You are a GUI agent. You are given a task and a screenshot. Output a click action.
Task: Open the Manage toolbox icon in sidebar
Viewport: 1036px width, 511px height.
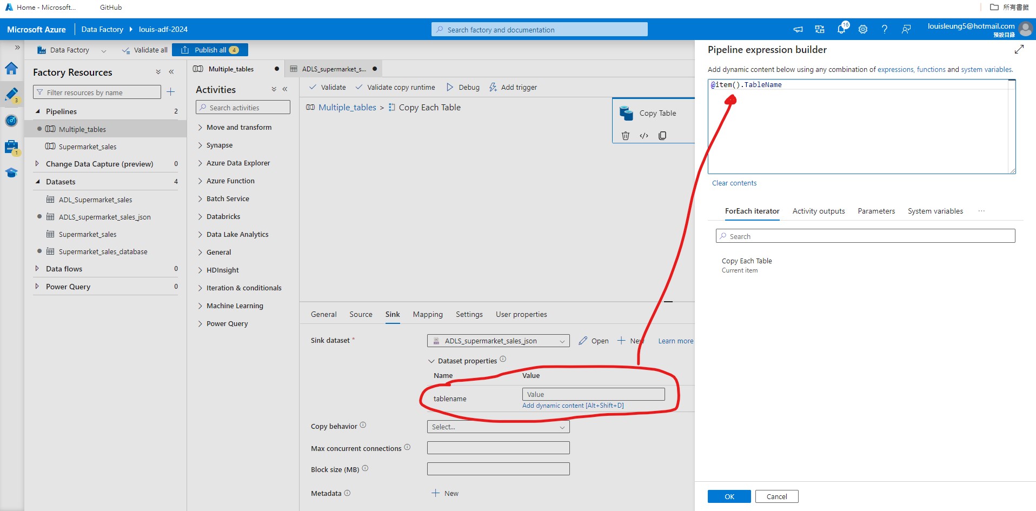click(11, 147)
